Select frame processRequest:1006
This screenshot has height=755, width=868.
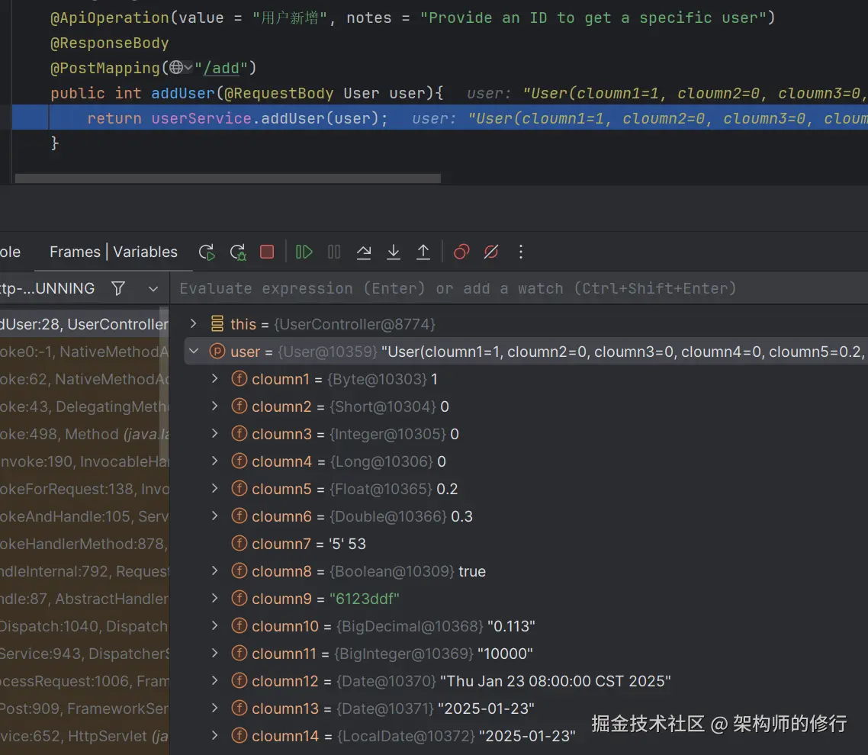coord(84,681)
